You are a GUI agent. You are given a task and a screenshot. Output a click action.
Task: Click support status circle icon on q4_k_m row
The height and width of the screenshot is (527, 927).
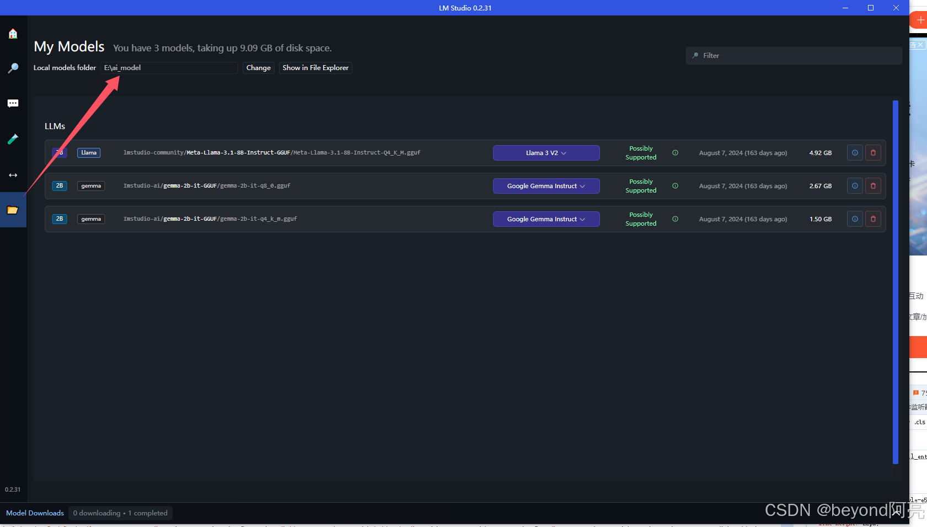(x=675, y=219)
